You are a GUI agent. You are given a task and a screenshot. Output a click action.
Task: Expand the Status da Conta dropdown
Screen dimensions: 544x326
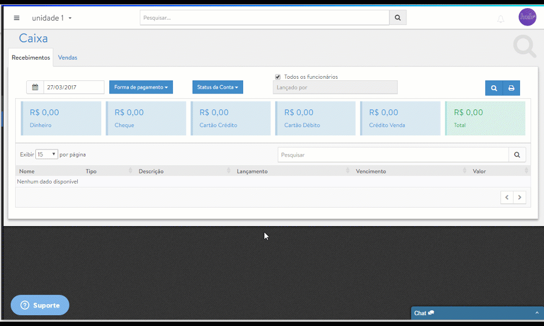point(218,87)
